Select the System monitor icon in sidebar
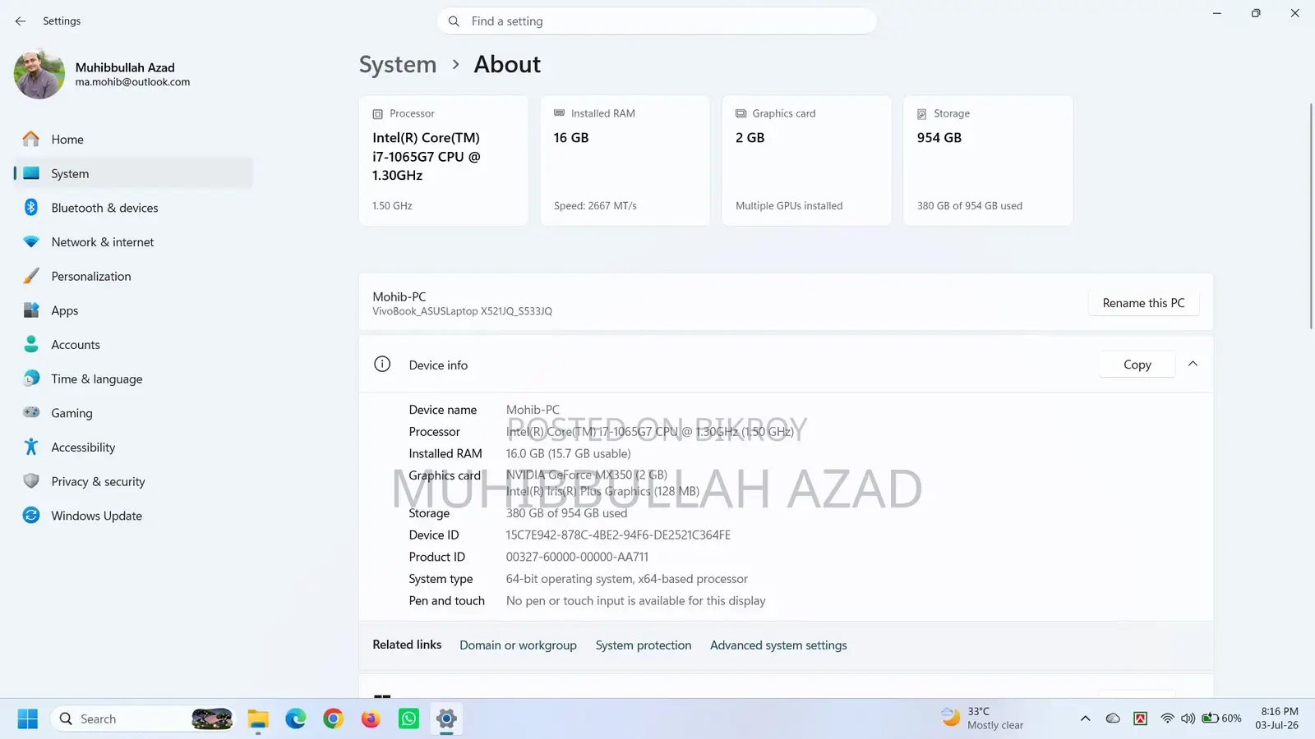Screen dimensions: 1315x739 31,173
